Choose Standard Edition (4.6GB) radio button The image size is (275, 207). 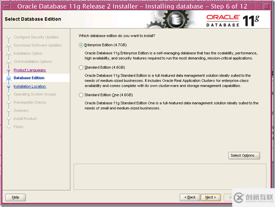click(81, 68)
